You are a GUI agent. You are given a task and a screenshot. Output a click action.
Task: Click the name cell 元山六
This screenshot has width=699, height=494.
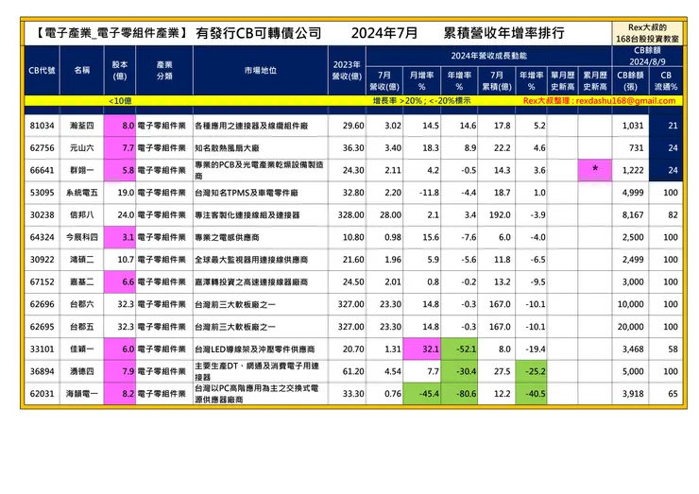coord(82,148)
